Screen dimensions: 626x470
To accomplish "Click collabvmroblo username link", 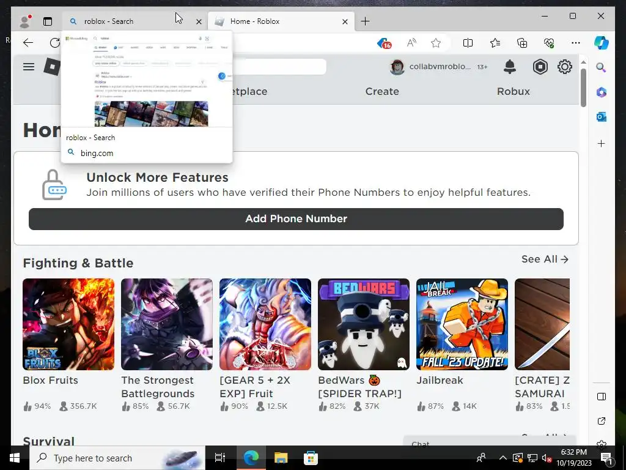I will pos(440,67).
